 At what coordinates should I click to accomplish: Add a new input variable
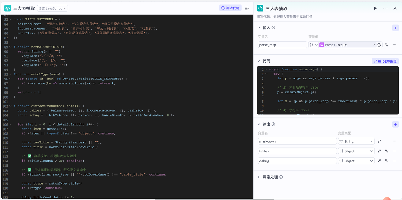(x=395, y=28)
